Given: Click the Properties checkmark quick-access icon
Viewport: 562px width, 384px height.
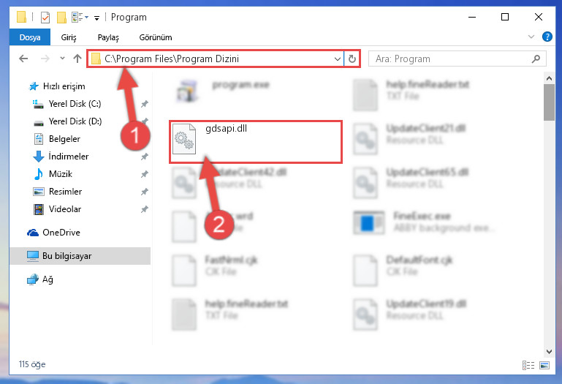Looking at the screenshot, I should coord(45,18).
